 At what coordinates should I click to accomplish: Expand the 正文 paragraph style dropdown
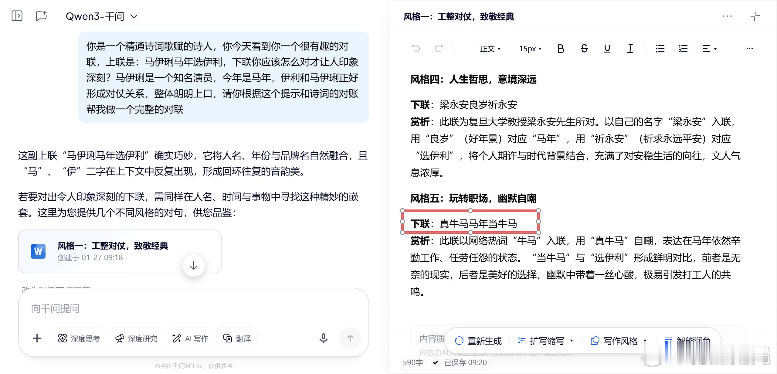click(x=490, y=49)
